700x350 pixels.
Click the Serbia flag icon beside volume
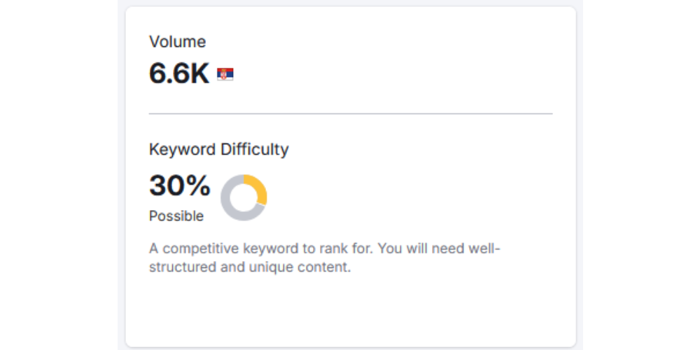[225, 74]
